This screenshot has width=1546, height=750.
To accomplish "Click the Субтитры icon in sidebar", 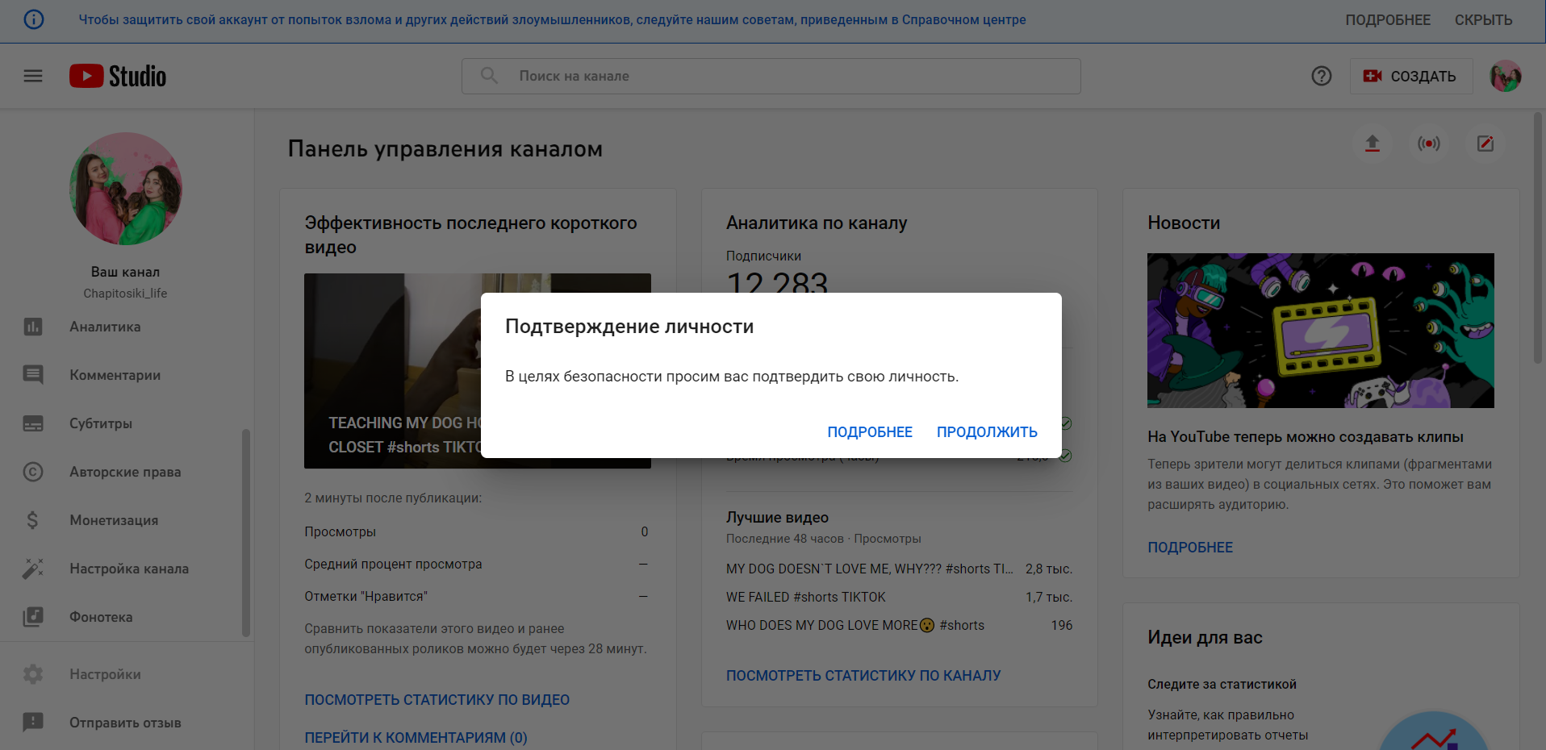I will click(x=33, y=423).
